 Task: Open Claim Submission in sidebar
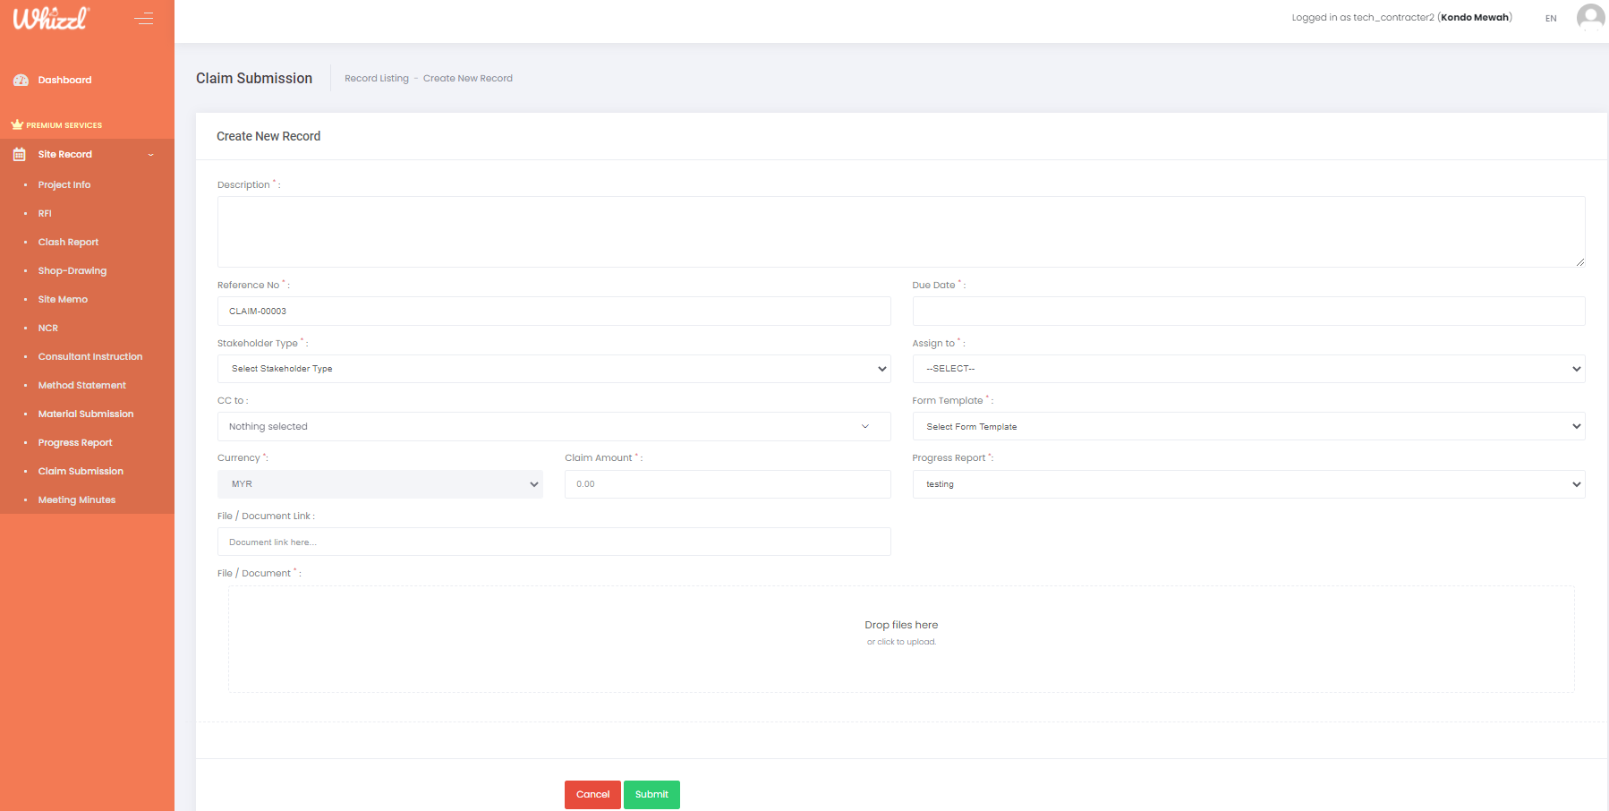pyautogui.click(x=81, y=472)
